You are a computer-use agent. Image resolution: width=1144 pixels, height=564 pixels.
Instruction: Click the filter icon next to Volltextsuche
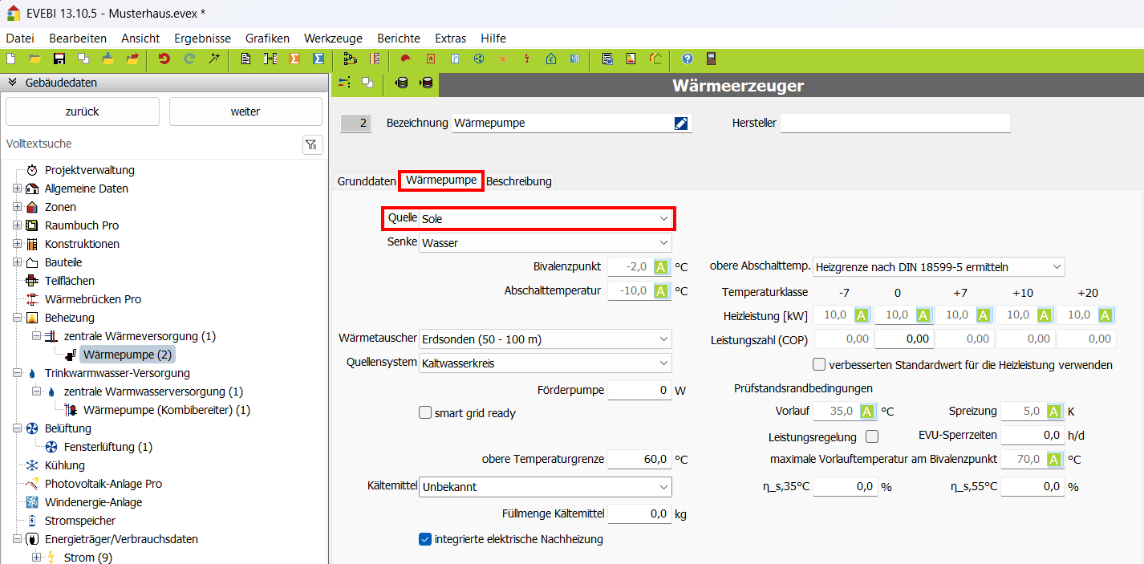click(311, 144)
